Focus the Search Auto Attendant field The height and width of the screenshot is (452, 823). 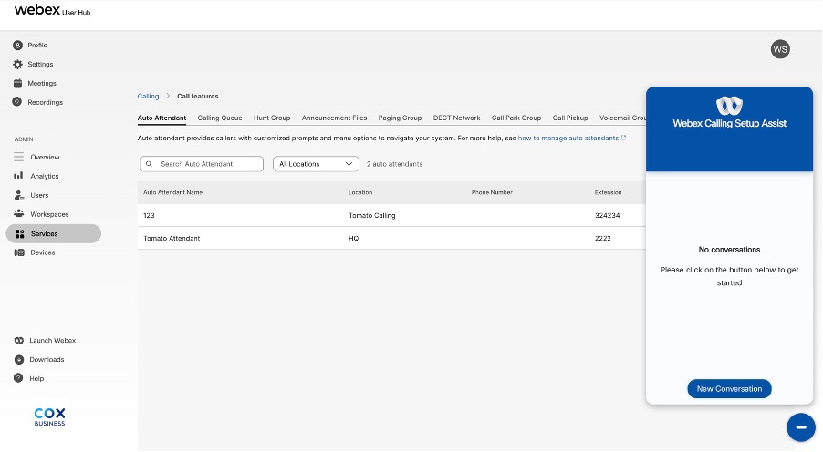point(202,164)
